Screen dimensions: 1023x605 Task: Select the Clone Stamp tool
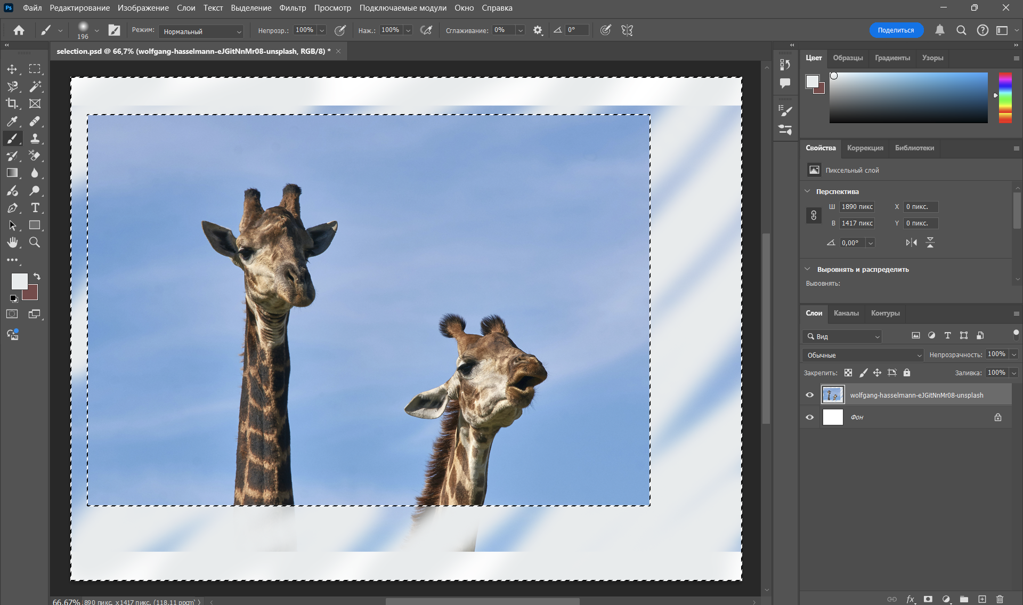pos(35,139)
